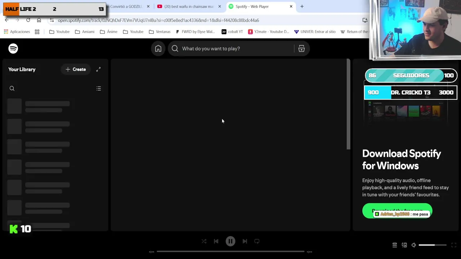This screenshot has height=259, width=461.
Task: Click the Download Spotify for Windows heading
Action: coord(402,160)
